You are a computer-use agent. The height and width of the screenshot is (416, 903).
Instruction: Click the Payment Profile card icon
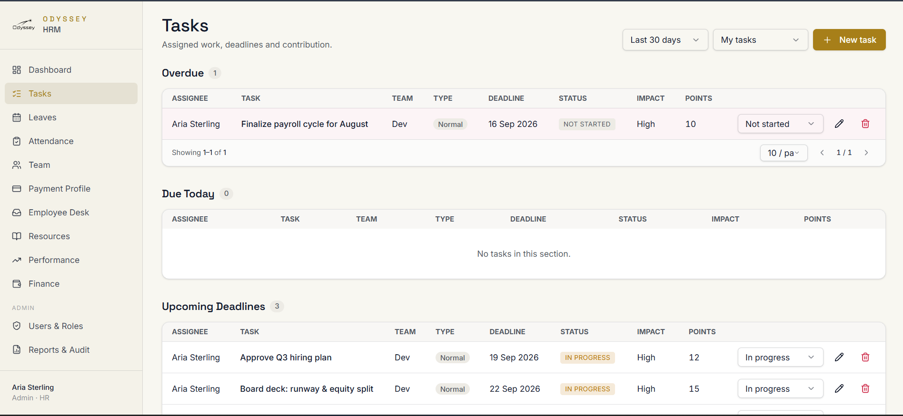tap(17, 189)
